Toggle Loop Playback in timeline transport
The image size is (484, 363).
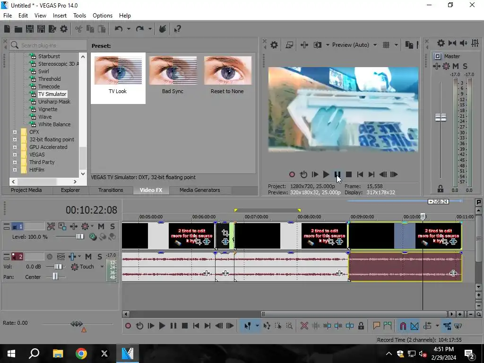139,326
